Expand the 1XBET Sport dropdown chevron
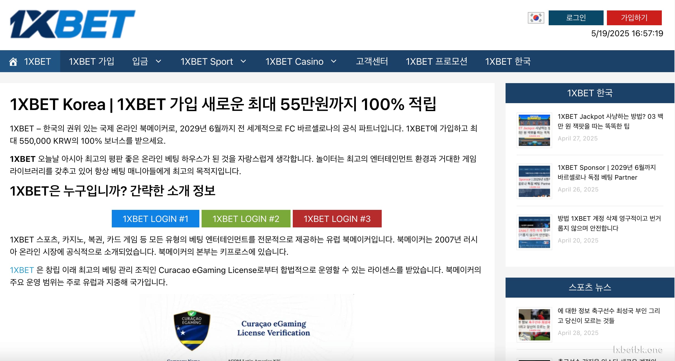Image resolution: width=675 pixels, height=361 pixels. [243, 61]
